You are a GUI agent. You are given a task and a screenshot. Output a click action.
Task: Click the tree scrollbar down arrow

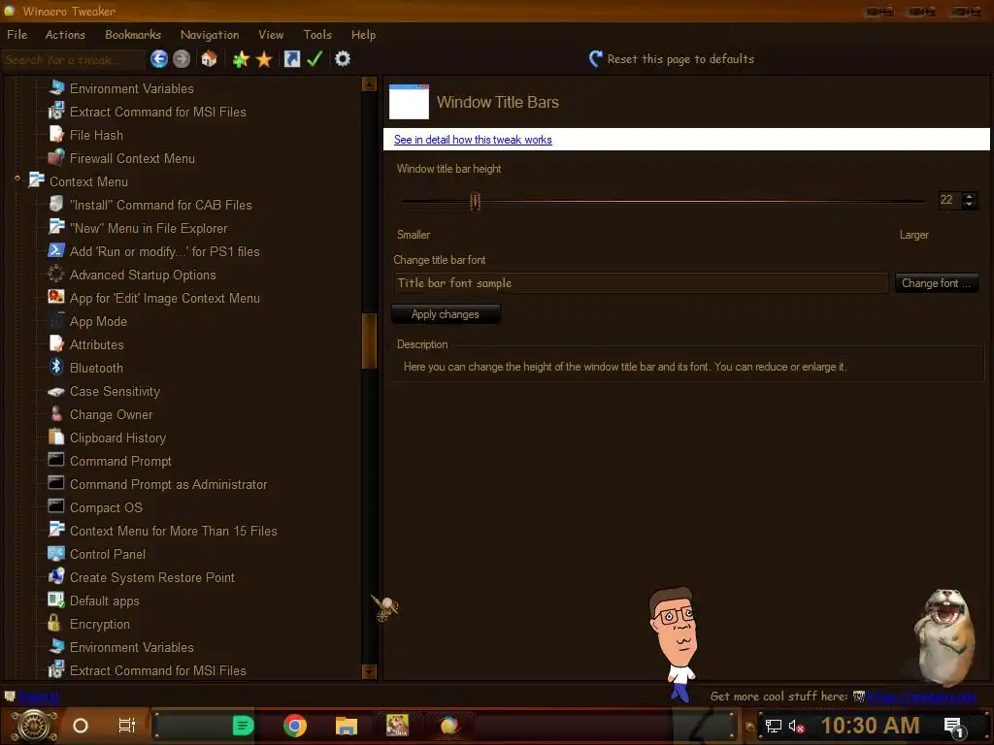coord(369,671)
